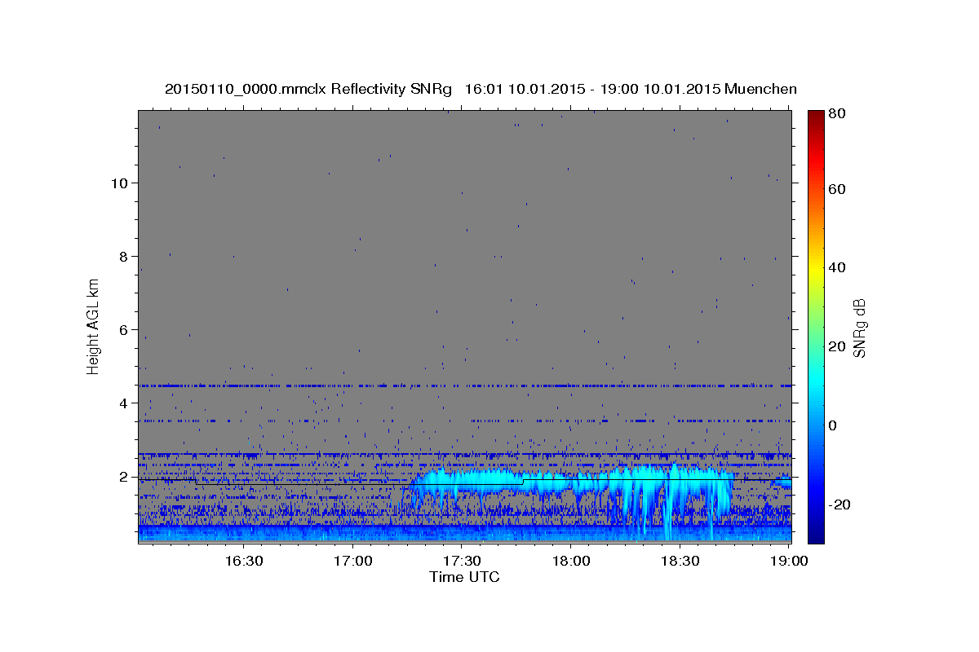979x652 pixels.
Task: Click the colorbar value 20 (positive)
Action: (x=838, y=346)
